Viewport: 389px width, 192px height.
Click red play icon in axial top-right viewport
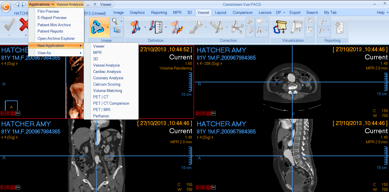pos(198,114)
